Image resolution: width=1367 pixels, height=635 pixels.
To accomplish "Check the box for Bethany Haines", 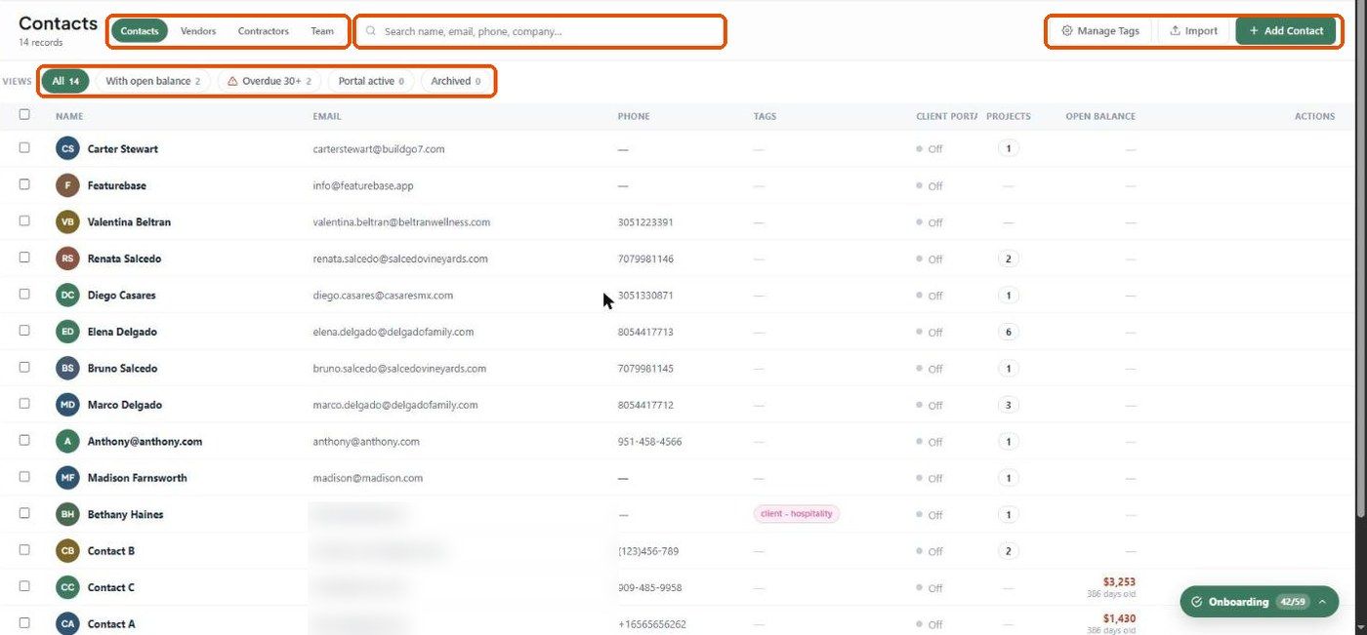I will (x=24, y=513).
